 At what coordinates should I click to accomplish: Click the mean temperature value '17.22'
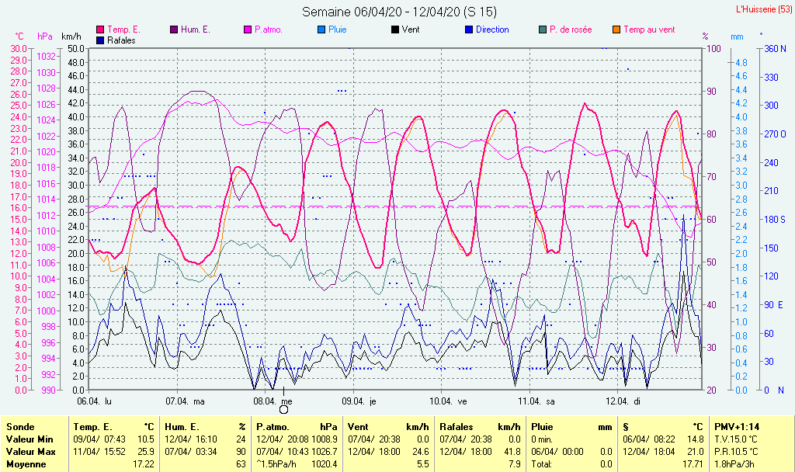pos(144,464)
